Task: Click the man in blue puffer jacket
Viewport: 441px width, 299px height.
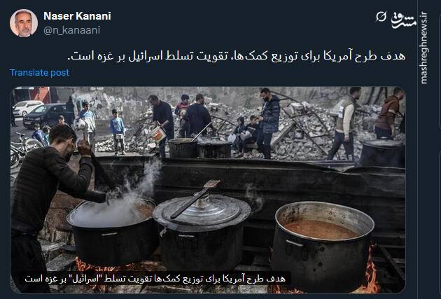Action: click(268, 123)
